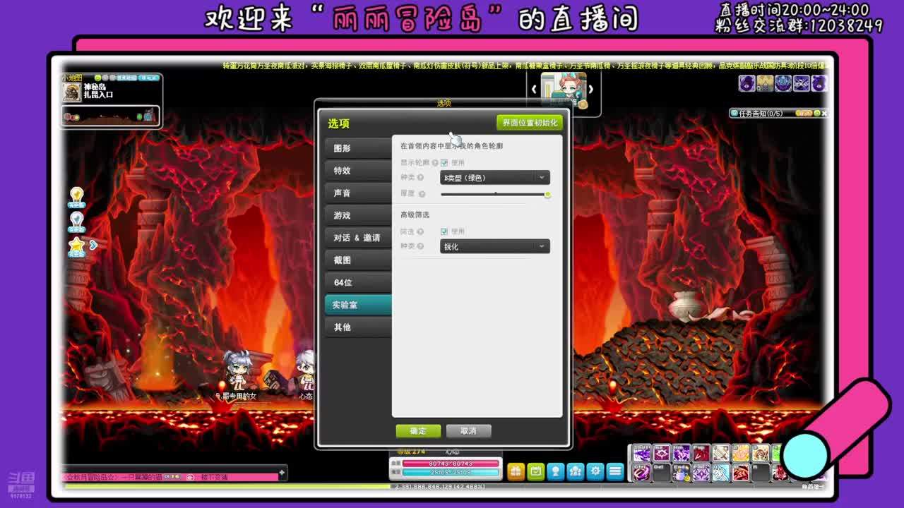Click the help icon beside filter 种类

[x=421, y=246]
